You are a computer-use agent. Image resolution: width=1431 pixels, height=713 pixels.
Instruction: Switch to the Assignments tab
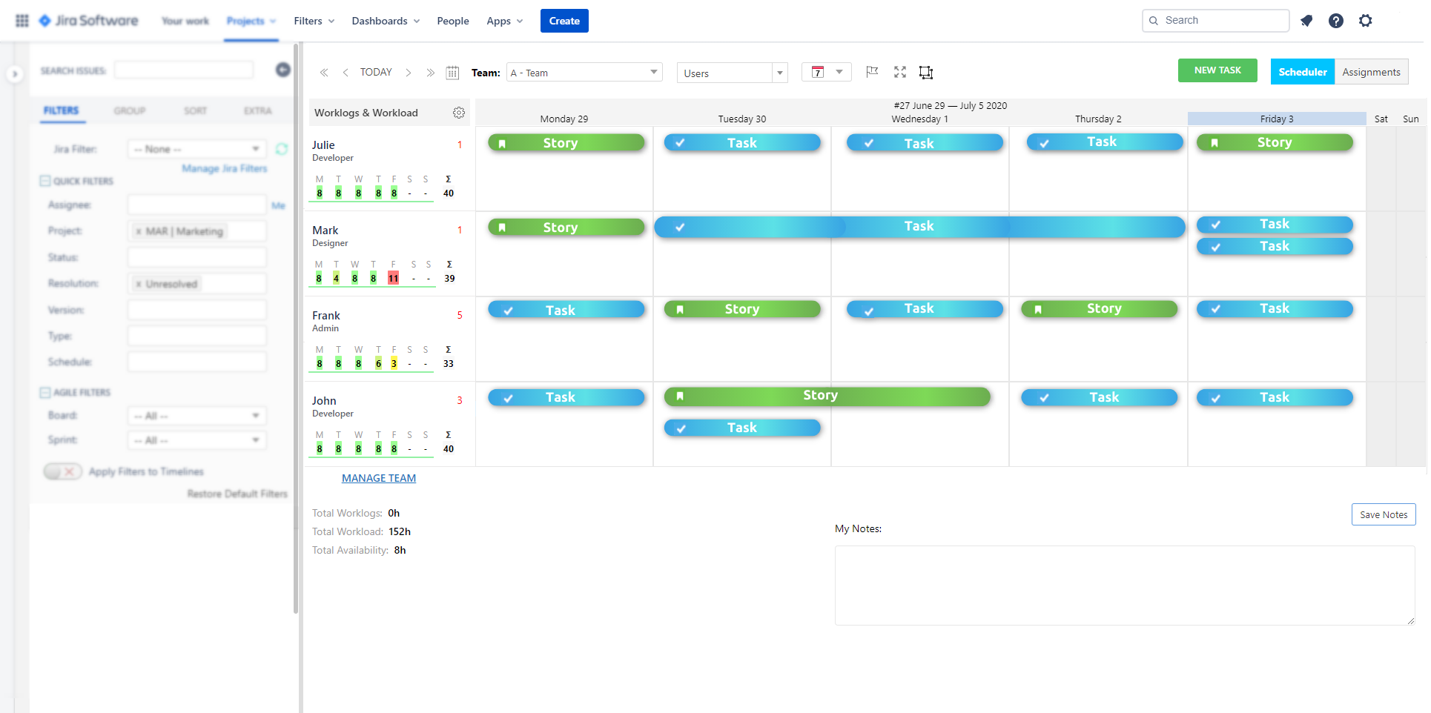(x=1371, y=72)
